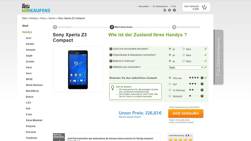Open the FAQ link
Image resolution: width=251 pixels, height=141 pixels.
[x=174, y=6]
